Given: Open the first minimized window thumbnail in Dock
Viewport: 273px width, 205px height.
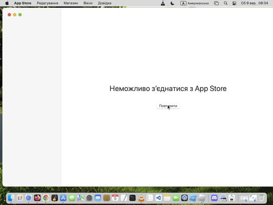Looking at the screenshot, I should click(x=244, y=198).
